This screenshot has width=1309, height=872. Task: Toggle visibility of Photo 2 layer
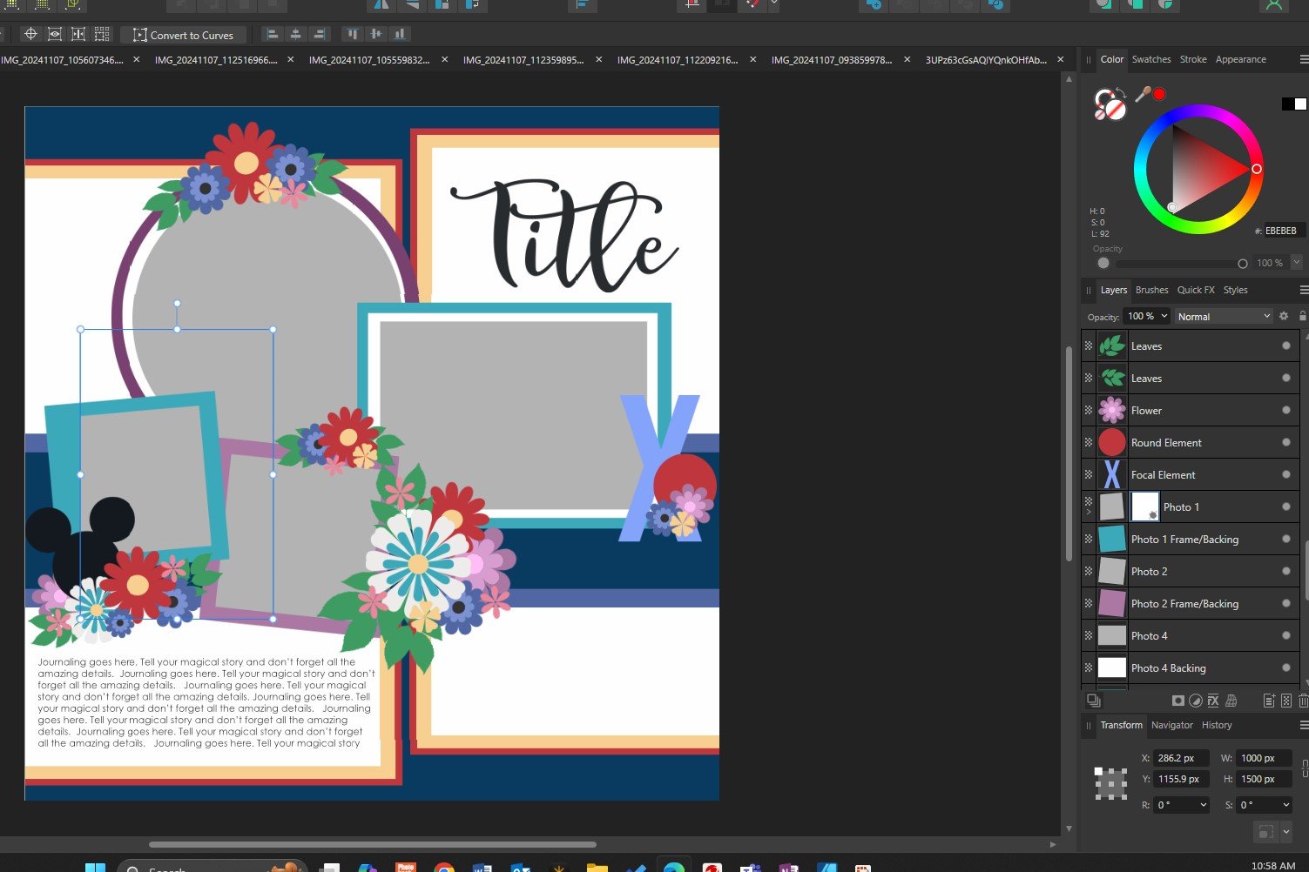(1285, 571)
